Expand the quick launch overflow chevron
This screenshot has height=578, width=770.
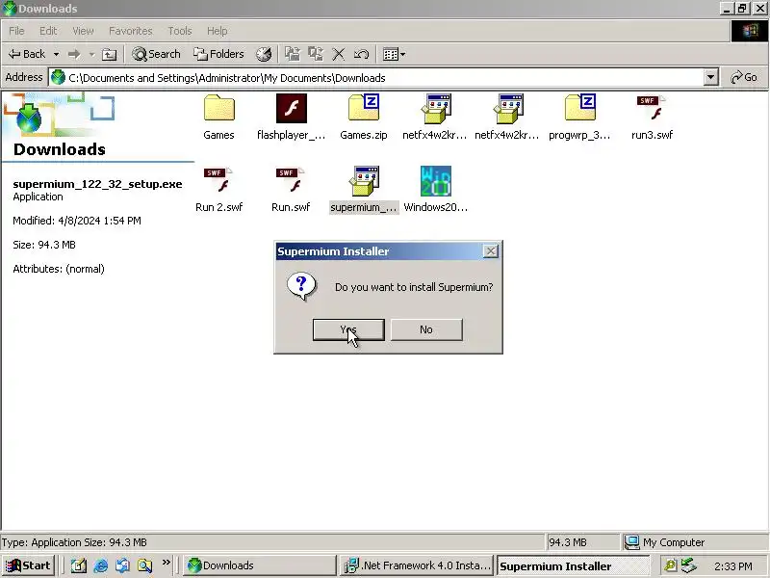pyautogui.click(x=166, y=563)
